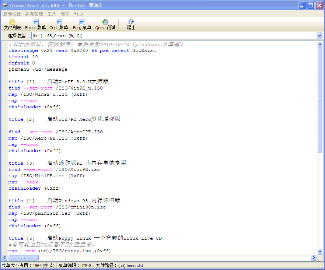Click 'map --mem (ud)/ISO/putty.iso' line
This screenshot has height=270, width=325.
[60, 251]
